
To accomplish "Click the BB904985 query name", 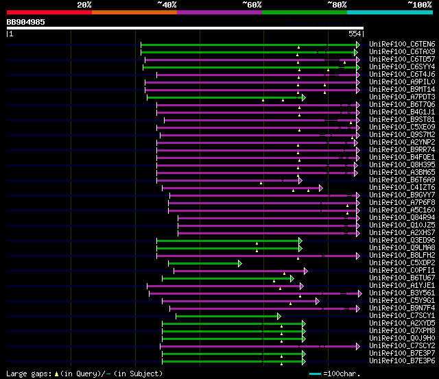I will pos(26,23).
